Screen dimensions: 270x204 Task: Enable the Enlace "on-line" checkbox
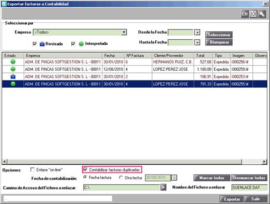(32, 170)
